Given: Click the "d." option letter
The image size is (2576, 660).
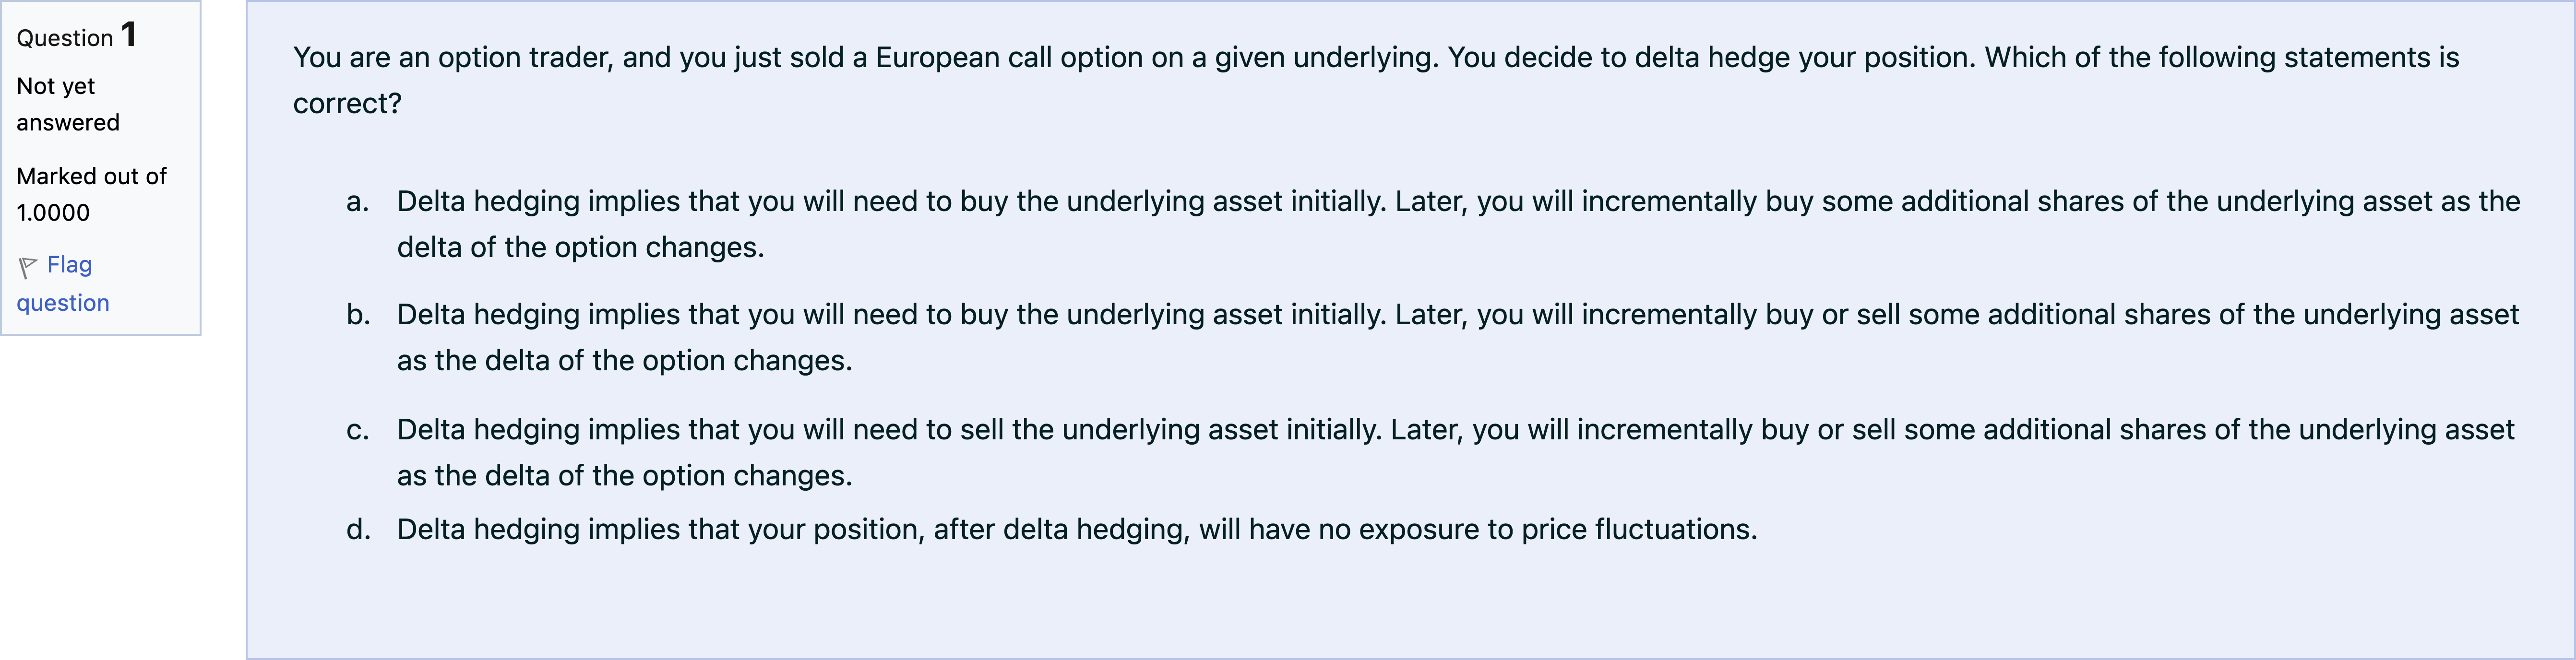Looking at the screenshot, I should click(x=358, y=530).
